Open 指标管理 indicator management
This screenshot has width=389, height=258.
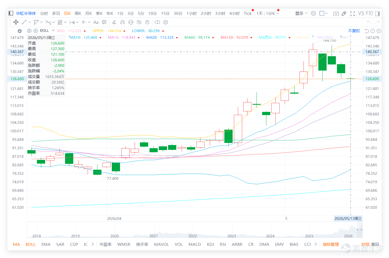coord(331,244)
